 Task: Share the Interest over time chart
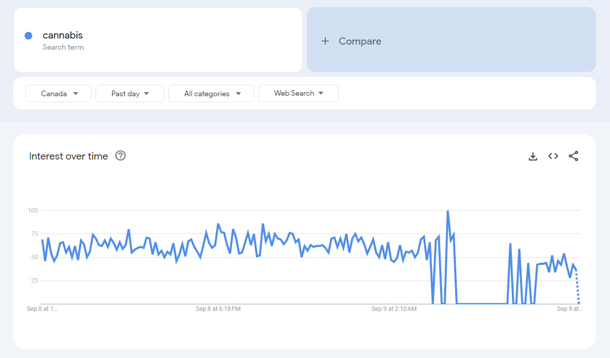pos(573,156)
